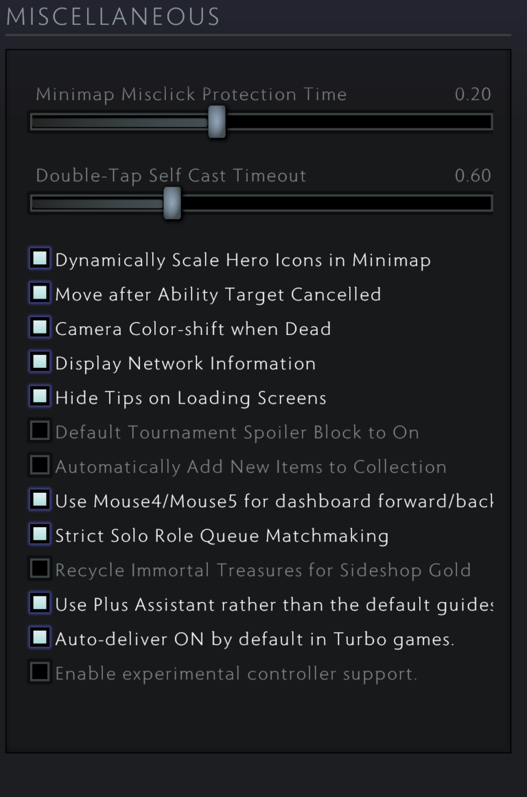Disable Camera Color-shift when Dead
This screenshot has width=527, height=797.
click(39, 327)
